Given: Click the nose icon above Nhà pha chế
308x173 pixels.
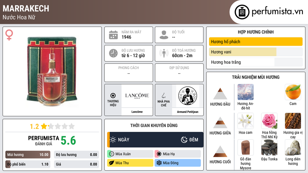Looking at the screenshot, I should (x=163, y=96).
